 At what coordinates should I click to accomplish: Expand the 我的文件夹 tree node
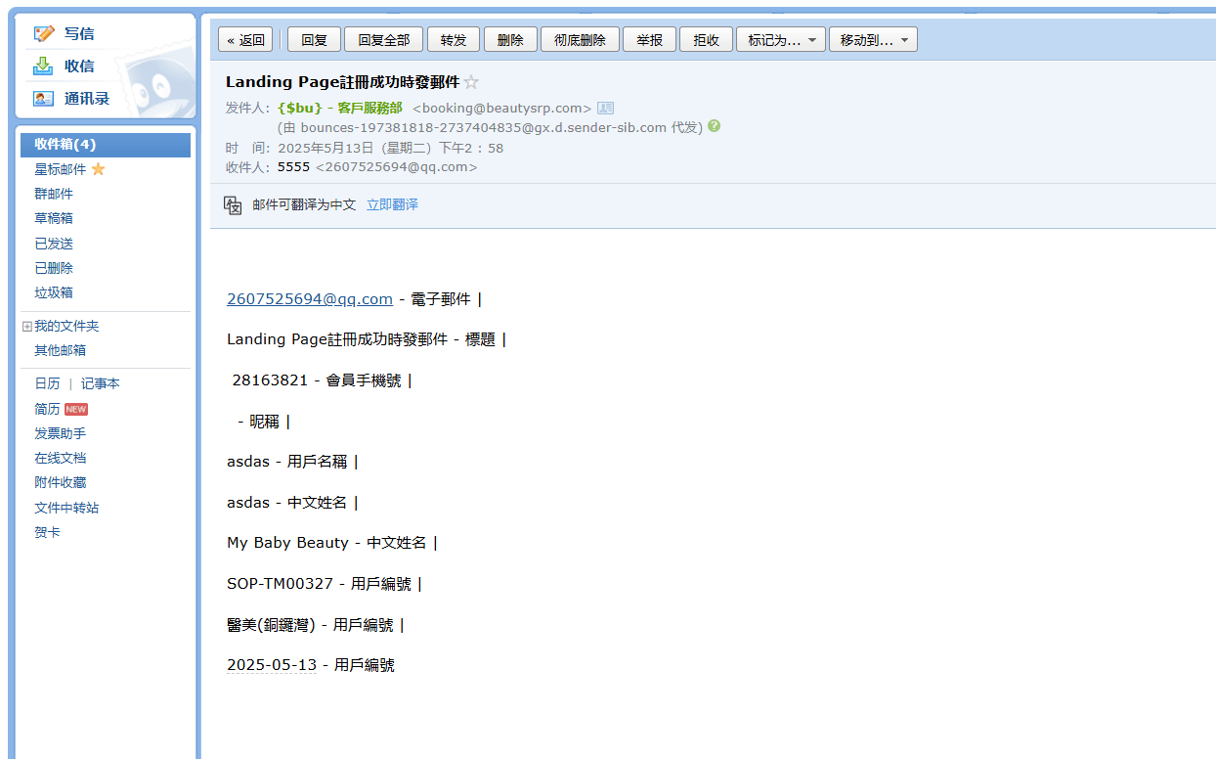(x=27, y=327)
